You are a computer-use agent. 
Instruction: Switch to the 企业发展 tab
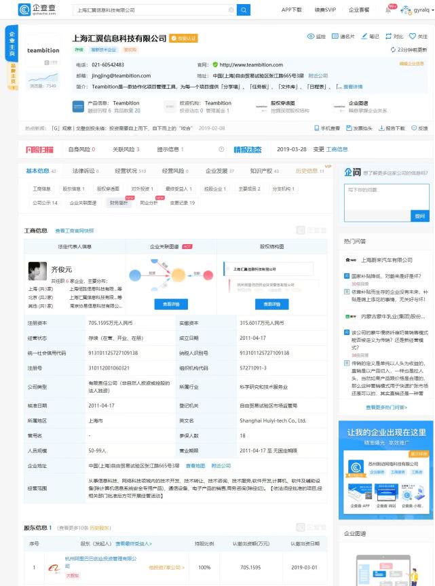[x=220, y=171]
